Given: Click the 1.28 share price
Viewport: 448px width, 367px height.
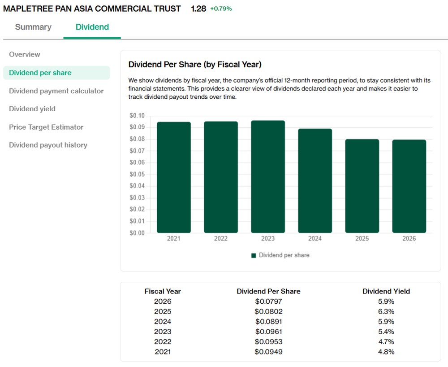Looking at the screenshot, I should coord(198,9).
